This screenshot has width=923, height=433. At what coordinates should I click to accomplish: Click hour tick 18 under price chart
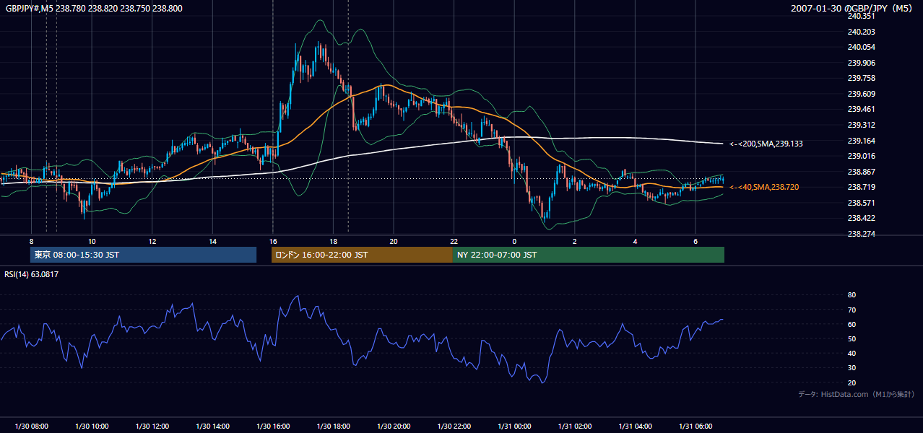tap(333, 241)
